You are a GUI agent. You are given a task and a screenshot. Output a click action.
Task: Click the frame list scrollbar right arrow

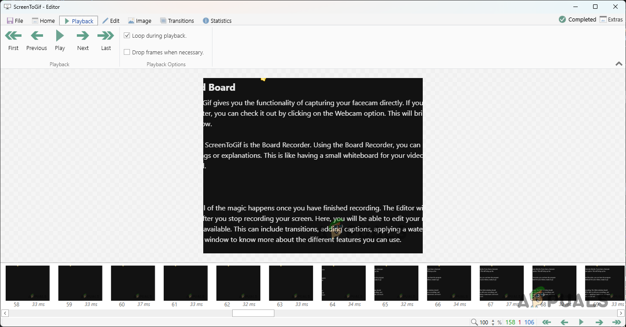tap(621, 313)
